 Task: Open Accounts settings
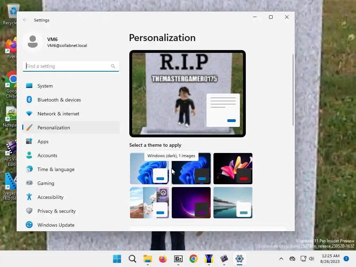point(71,155)
